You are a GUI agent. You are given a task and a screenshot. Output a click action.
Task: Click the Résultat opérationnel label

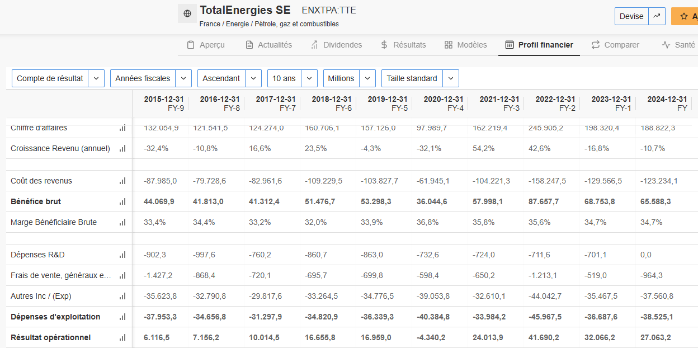pos(50,337)
